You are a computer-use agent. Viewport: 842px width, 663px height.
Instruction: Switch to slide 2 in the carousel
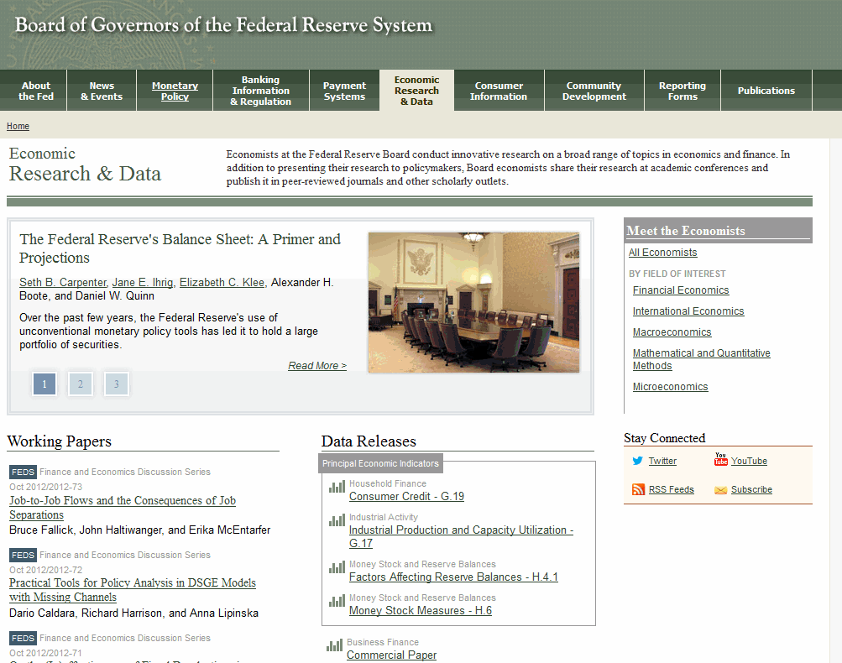pos(81,384)
